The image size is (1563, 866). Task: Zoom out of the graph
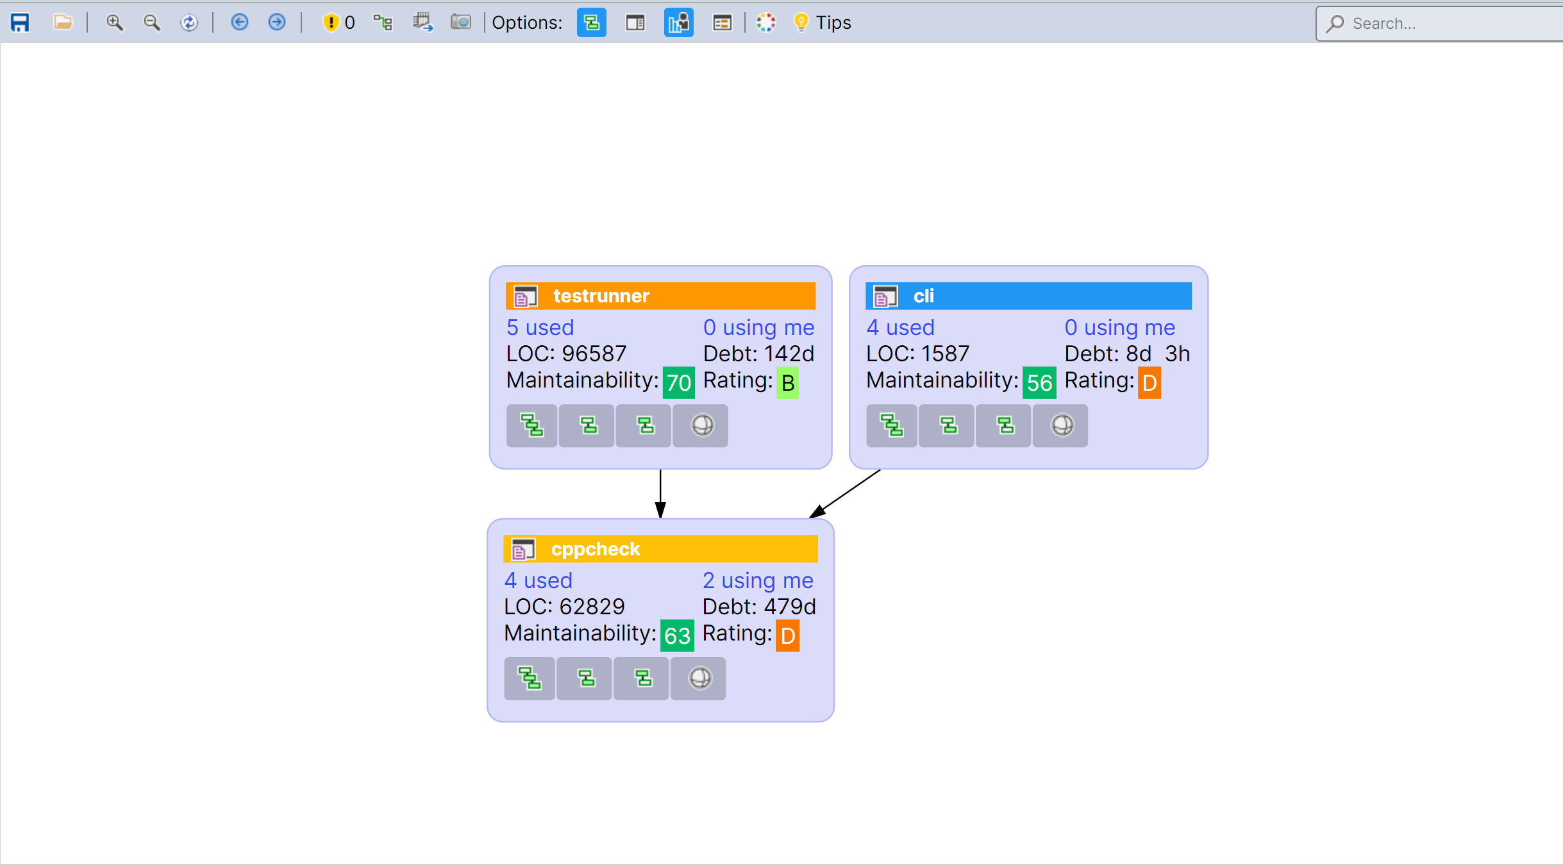point(152,22)
